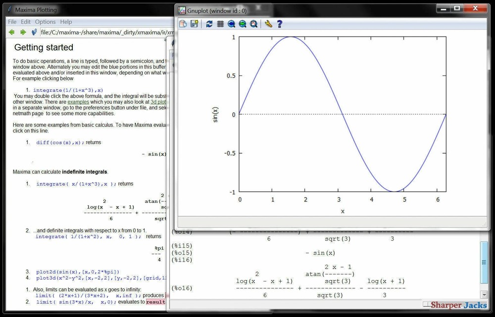Click the (%o16) output label
Viewport: 495px width, 317px height.
pos(182,288)
